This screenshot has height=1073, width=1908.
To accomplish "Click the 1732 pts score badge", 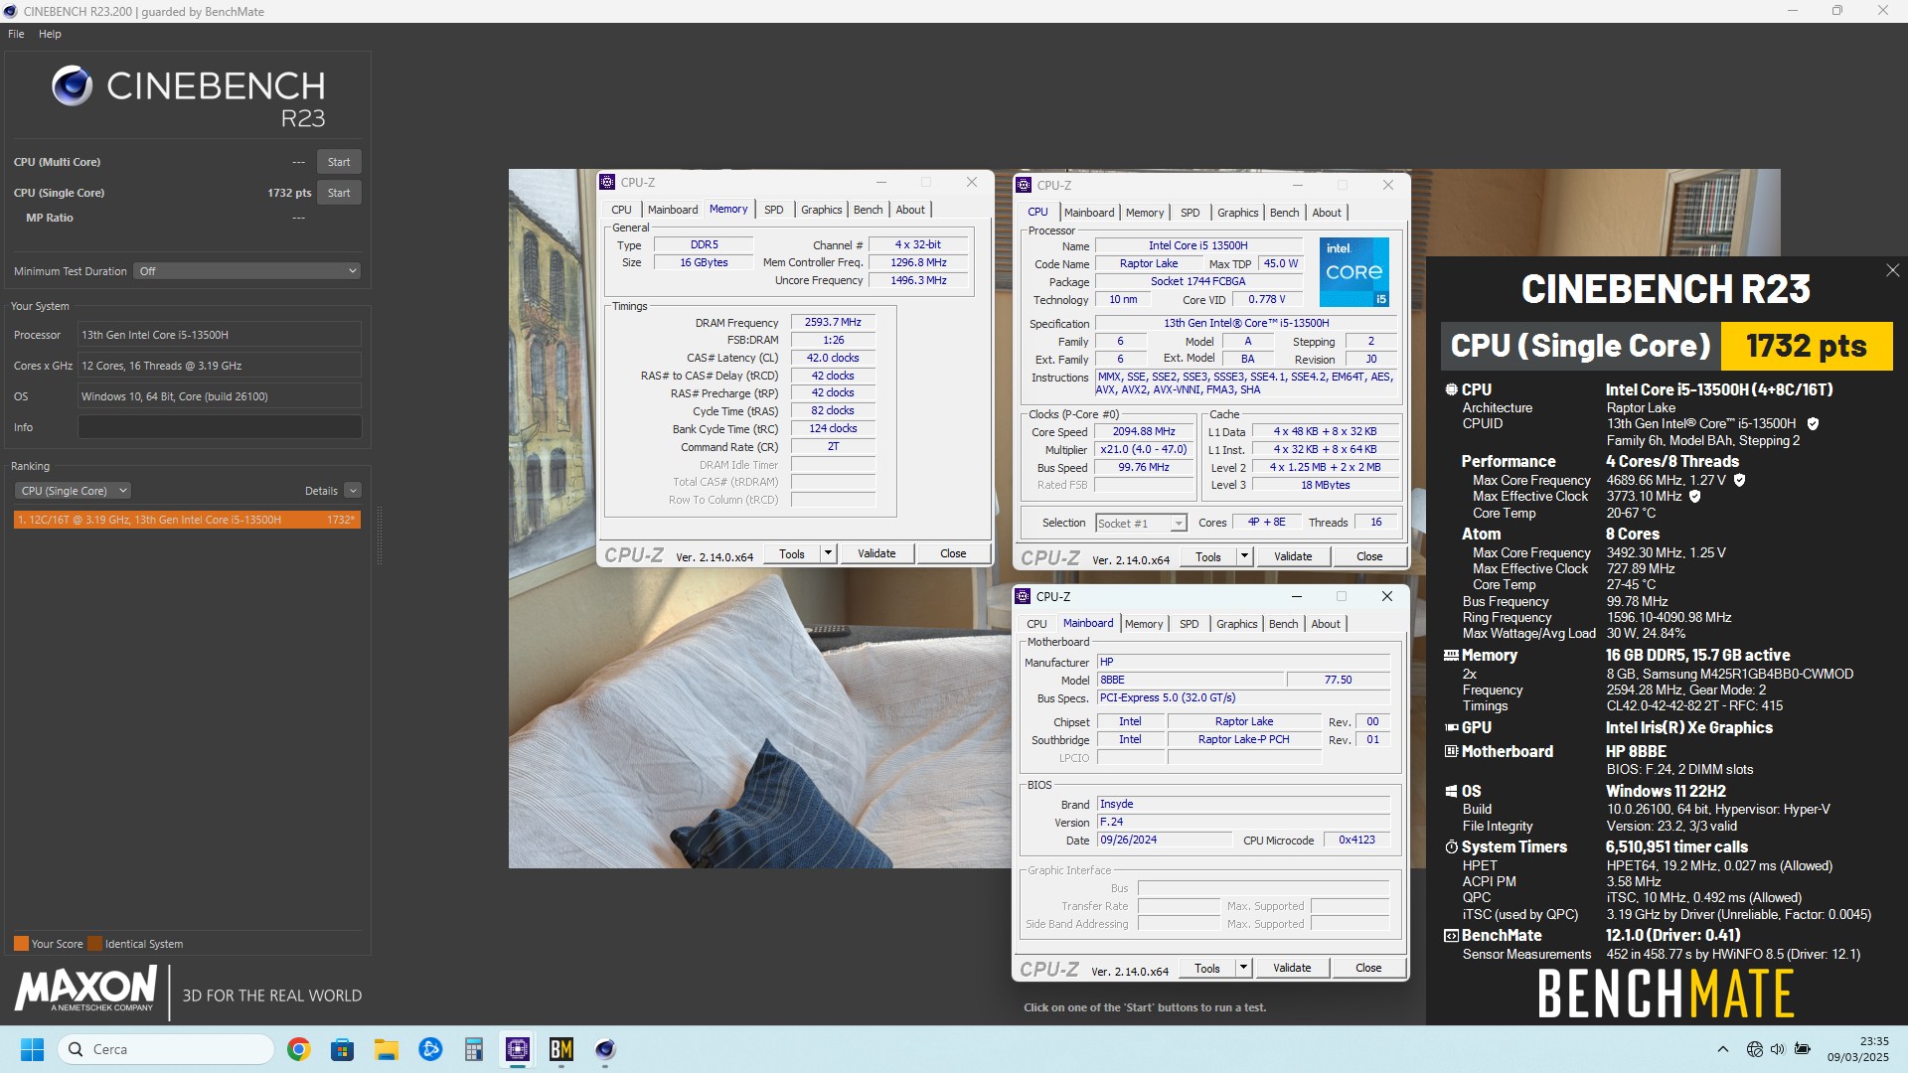I will [1807, 346].
